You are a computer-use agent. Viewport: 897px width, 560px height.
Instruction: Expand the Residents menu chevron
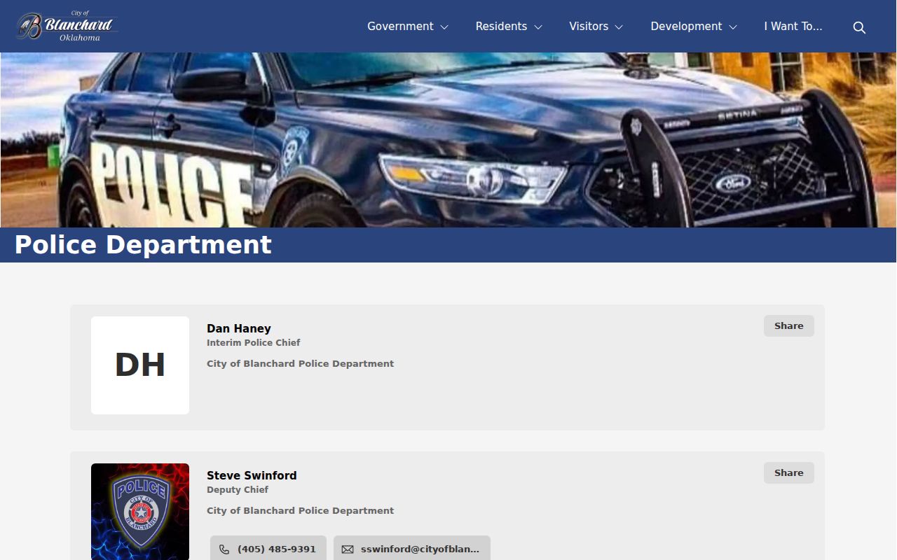point(538,27)
